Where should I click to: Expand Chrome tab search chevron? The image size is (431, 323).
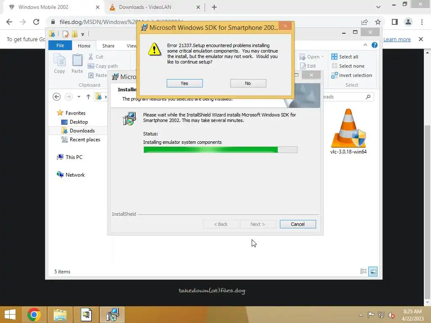coord(378,7)
